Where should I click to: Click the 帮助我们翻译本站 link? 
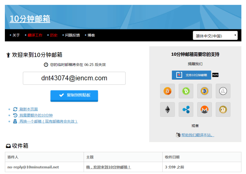click(198, 135)
